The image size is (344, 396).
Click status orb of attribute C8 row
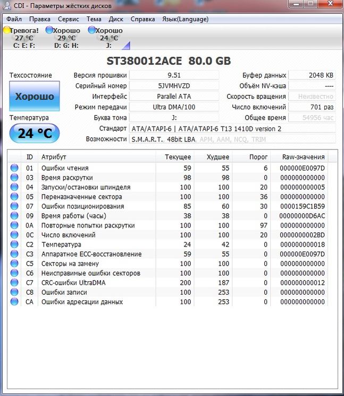(14, 292)
